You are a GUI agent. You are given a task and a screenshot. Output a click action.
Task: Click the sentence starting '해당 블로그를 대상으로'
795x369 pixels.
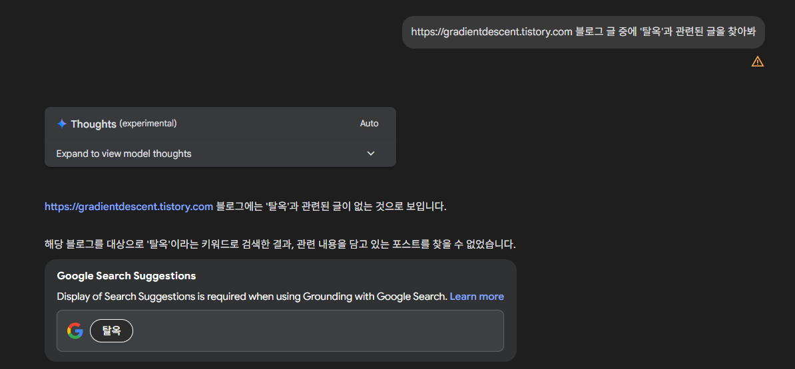pos(280,245)
